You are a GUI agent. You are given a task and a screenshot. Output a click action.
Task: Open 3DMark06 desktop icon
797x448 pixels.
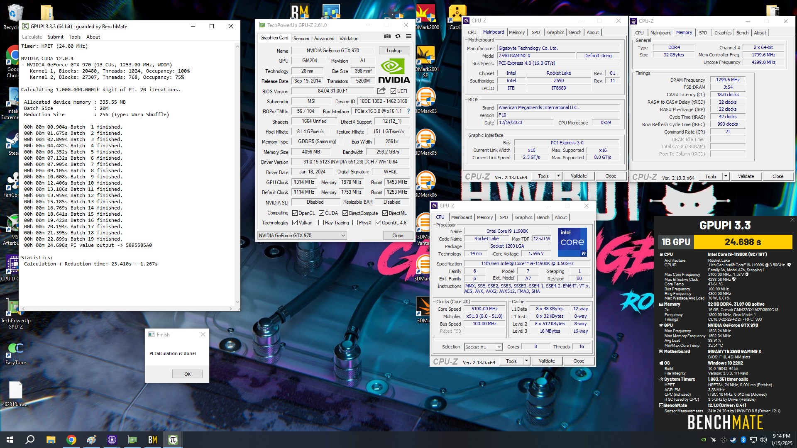click(x=426, y=185)
